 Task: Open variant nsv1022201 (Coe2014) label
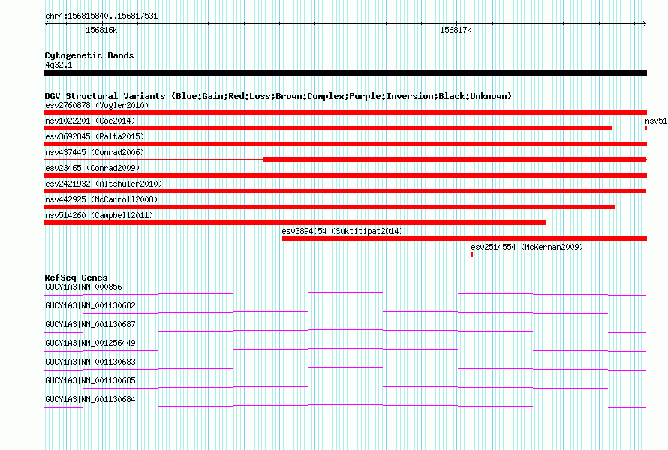90,121
